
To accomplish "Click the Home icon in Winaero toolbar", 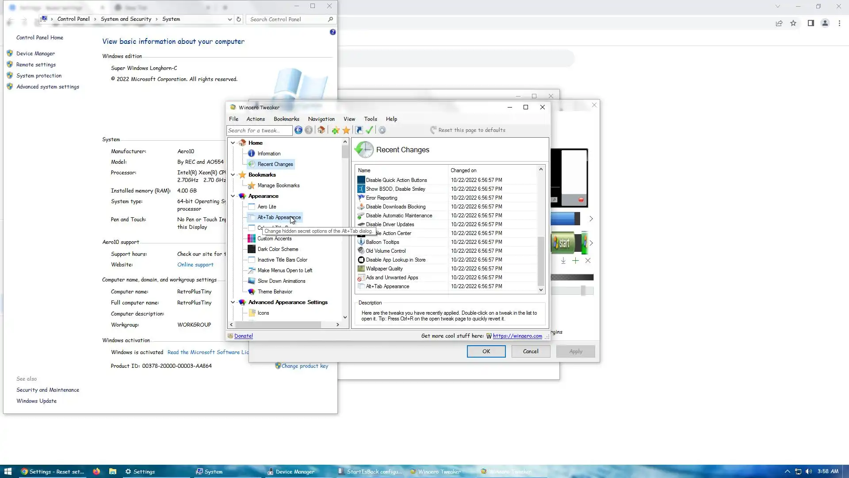I will point(321,130).
